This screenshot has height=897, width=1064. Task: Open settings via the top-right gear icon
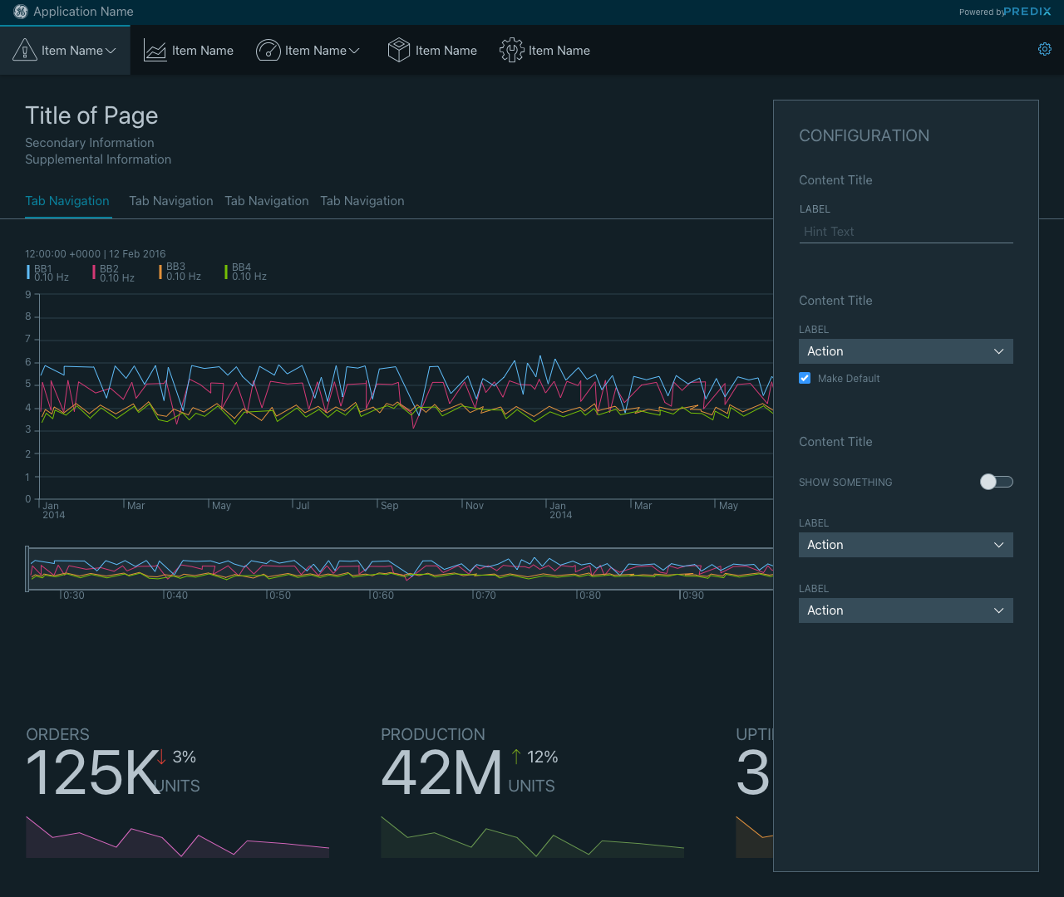(1045, 49)
